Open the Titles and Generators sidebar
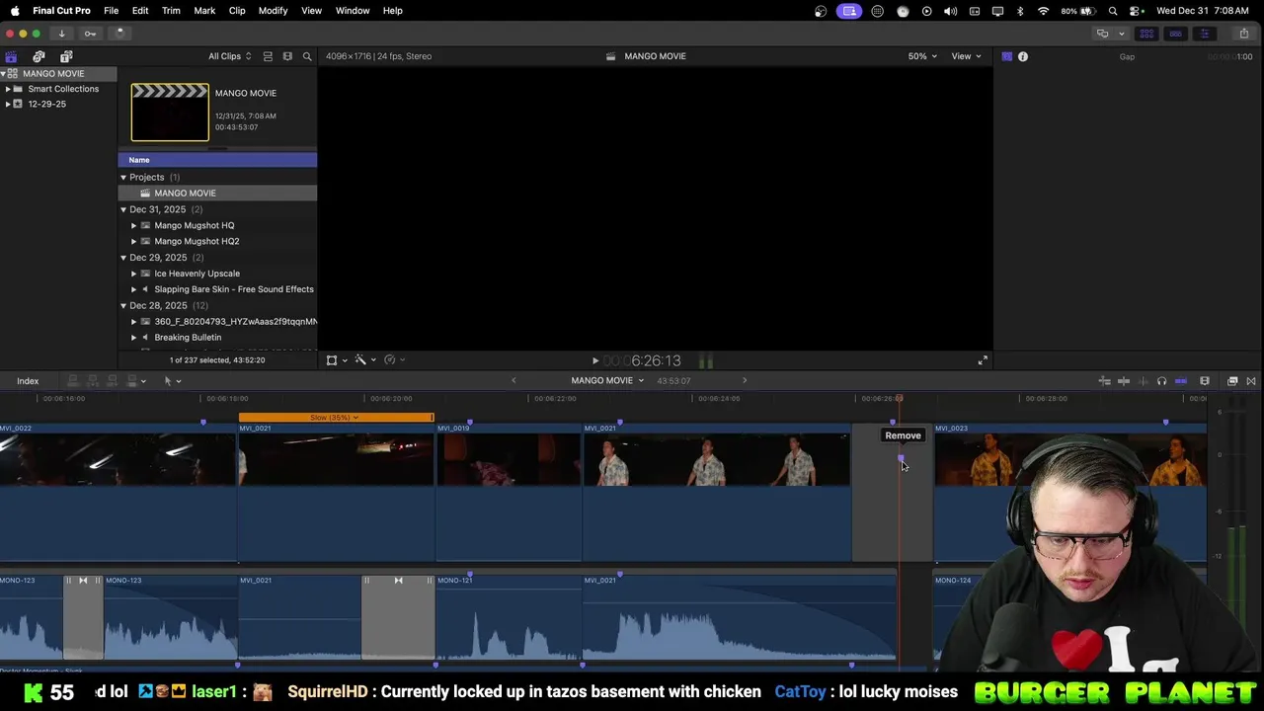Image resolution: width=1264 pixels, height=711 pixels. [x=66, y=56]
